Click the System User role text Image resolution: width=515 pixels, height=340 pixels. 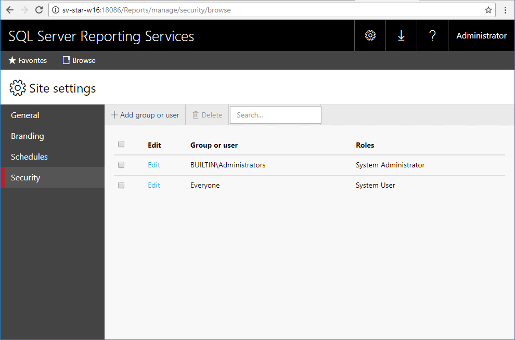(376, 185)
